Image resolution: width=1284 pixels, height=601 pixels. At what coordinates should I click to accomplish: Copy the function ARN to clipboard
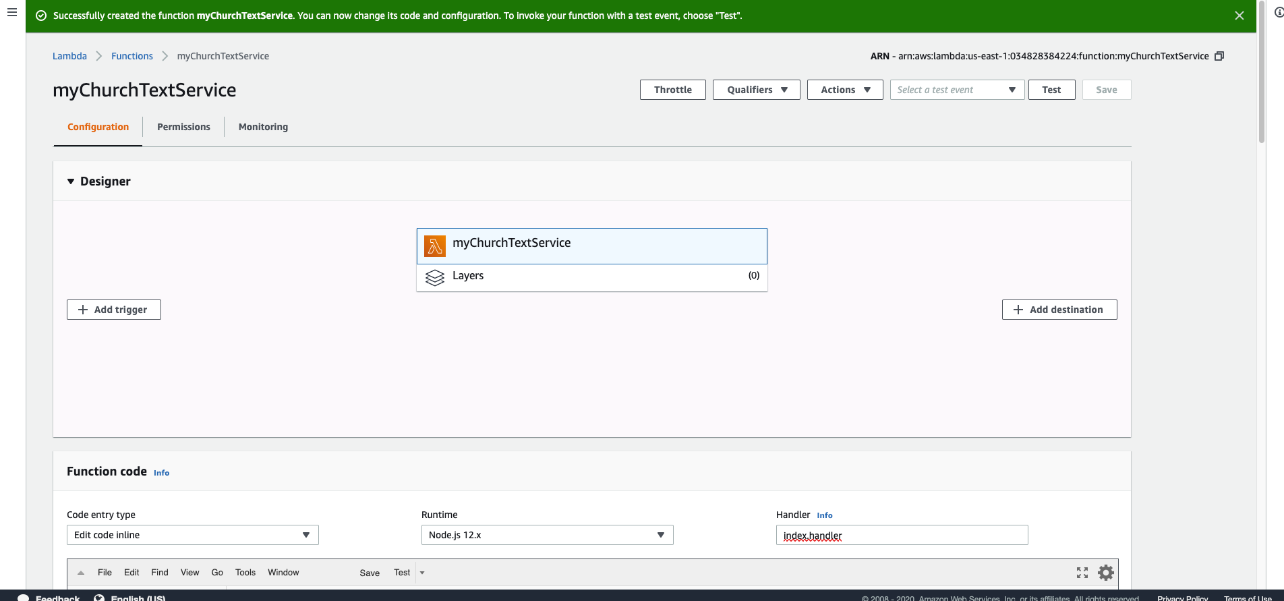tap(1219, 56)
